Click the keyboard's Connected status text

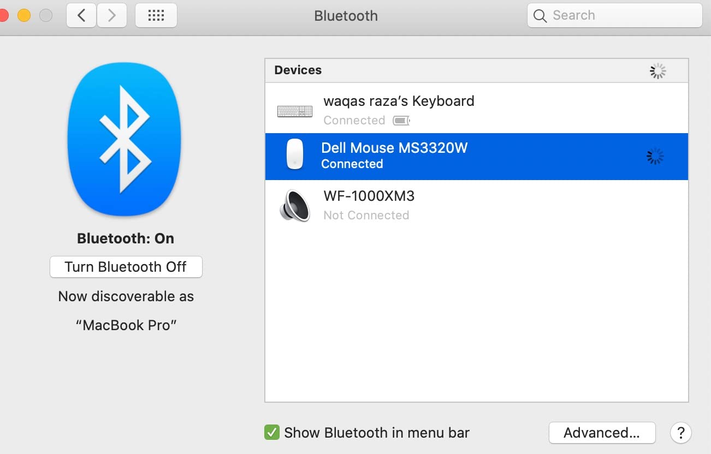click(354, 120)
